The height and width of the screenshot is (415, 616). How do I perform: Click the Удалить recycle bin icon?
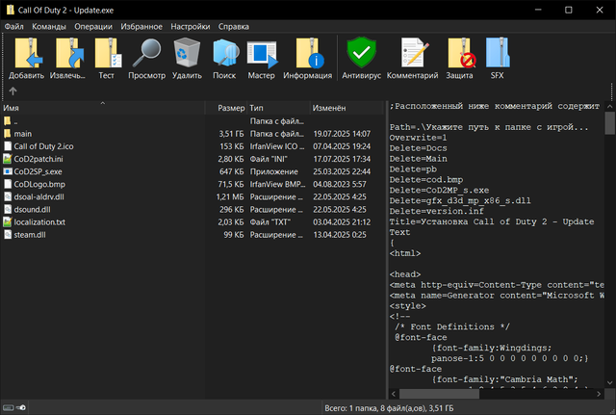187,53
